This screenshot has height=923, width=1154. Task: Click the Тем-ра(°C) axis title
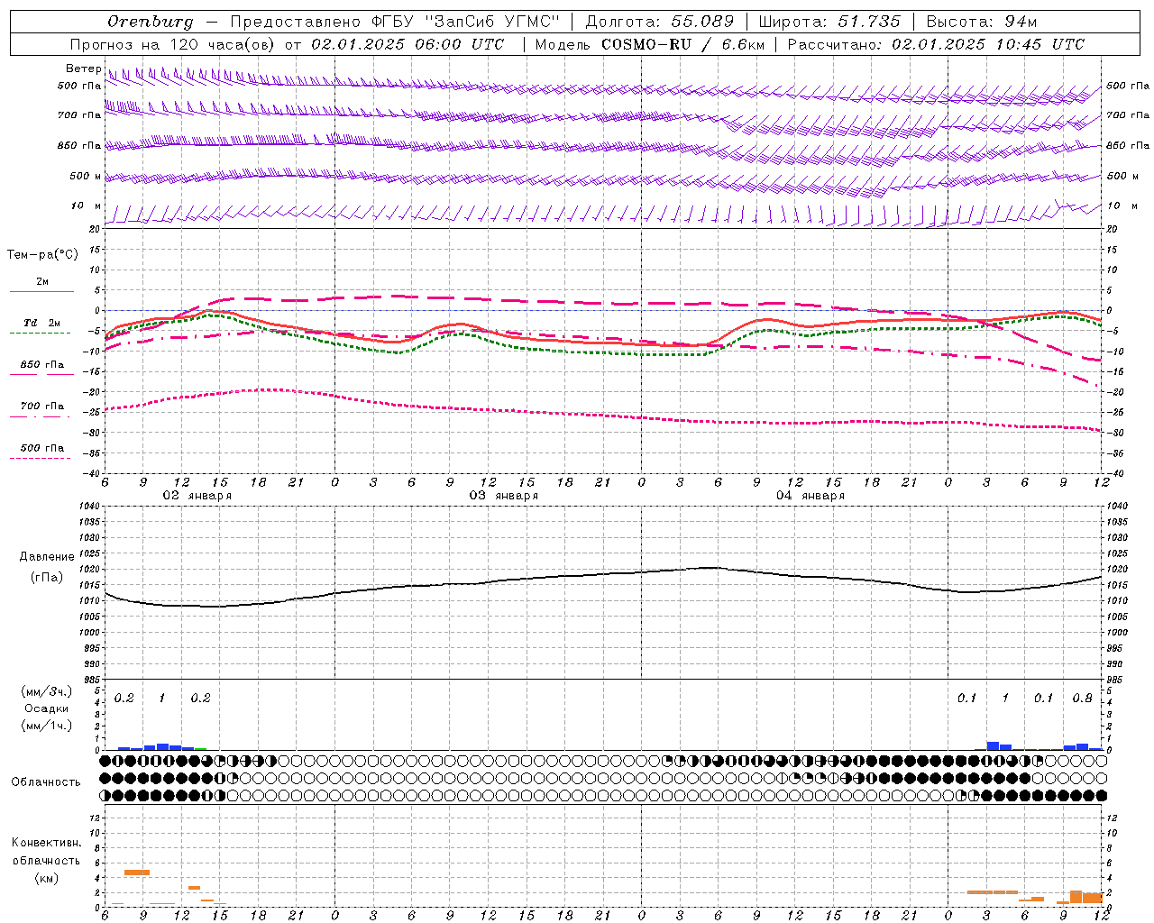(x=42, y=254)
